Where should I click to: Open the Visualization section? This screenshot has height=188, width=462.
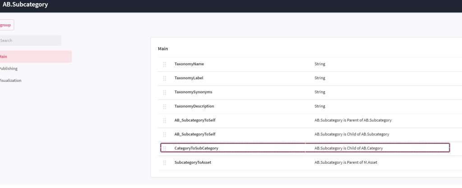[10, 81]
